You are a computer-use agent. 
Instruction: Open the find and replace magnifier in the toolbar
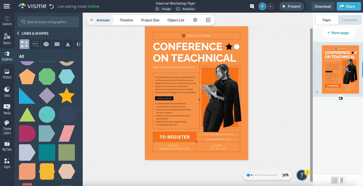(208, 20)
